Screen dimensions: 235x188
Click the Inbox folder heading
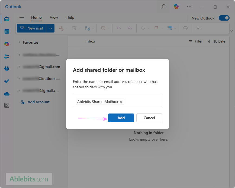[x=90, y=41]
